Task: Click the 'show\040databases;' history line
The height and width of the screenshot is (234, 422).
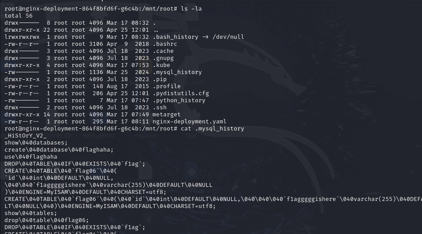Action: pyautogui.click(x=36, y=142)
